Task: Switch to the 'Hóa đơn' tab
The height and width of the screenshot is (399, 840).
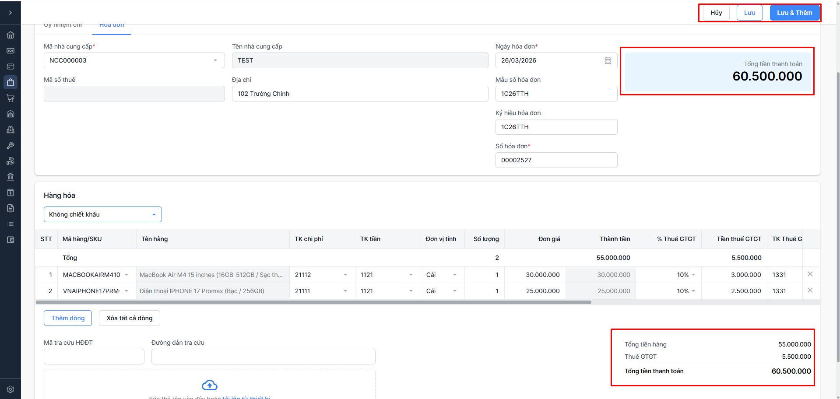Action: [x=112, y=26]
